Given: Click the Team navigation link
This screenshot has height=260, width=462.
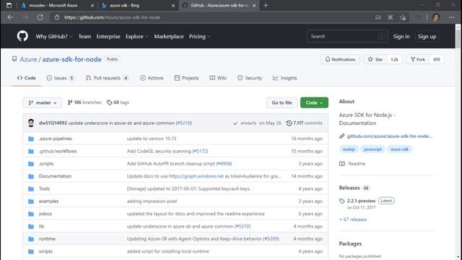Looking at the screenshot, I should pos(84,37).
